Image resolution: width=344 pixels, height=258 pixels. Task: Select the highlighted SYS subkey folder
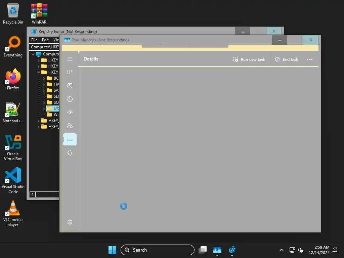53,109
